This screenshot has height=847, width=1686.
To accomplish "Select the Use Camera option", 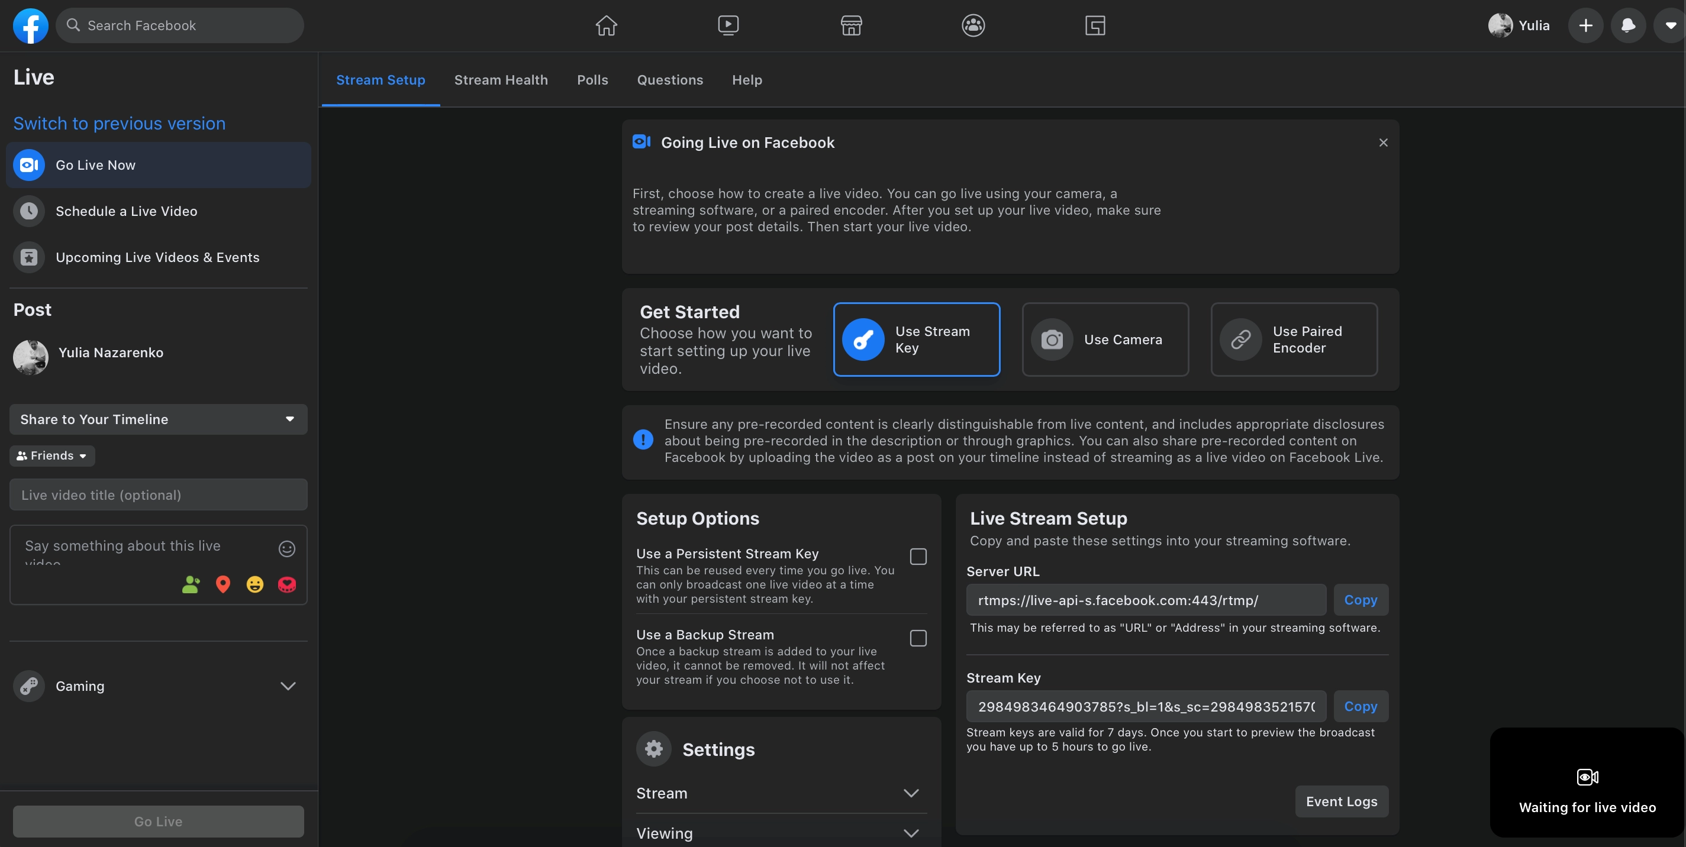I will pos(1105,339).
